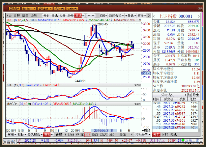This screenshot has height=147, width=206.
Task: Click the 黑马猎杀 toolbar button
Action: (14, 9)
